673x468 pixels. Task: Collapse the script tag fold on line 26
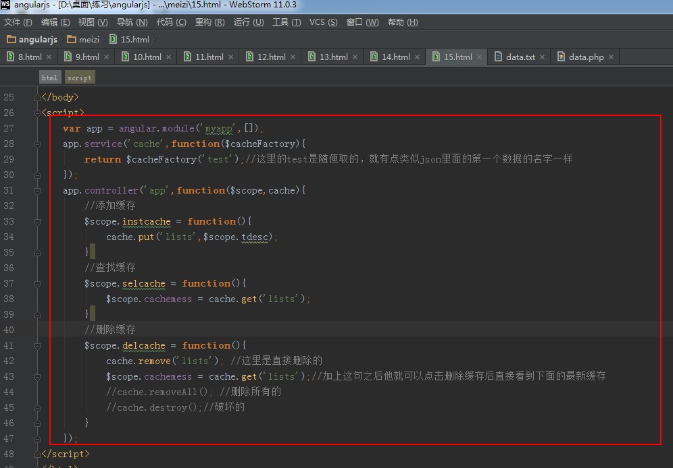tap(37, 113)
